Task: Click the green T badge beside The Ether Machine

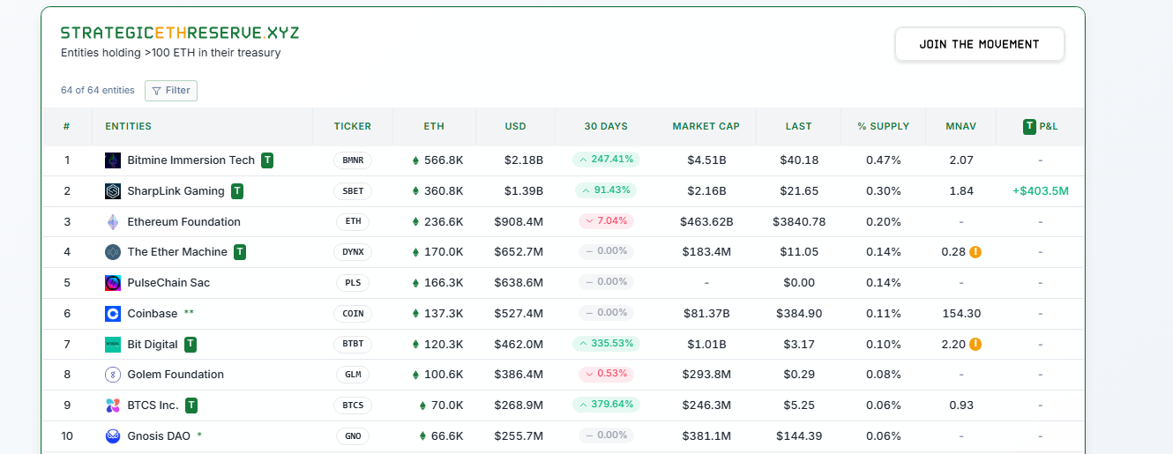Action: point(240,252)
